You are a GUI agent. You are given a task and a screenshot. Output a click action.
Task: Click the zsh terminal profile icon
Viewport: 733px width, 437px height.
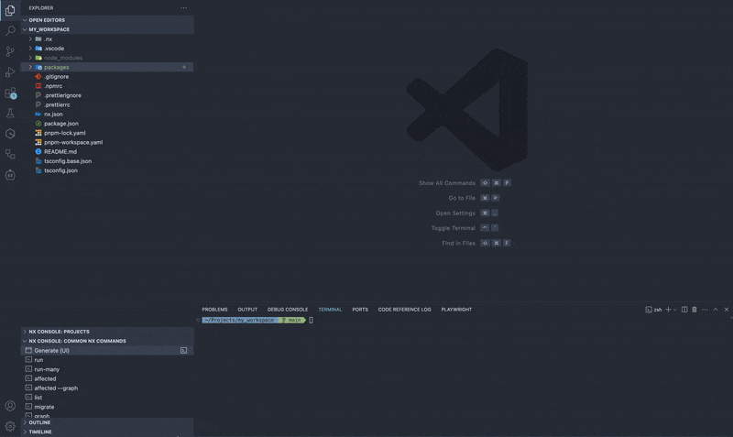(x=649, y=310)
